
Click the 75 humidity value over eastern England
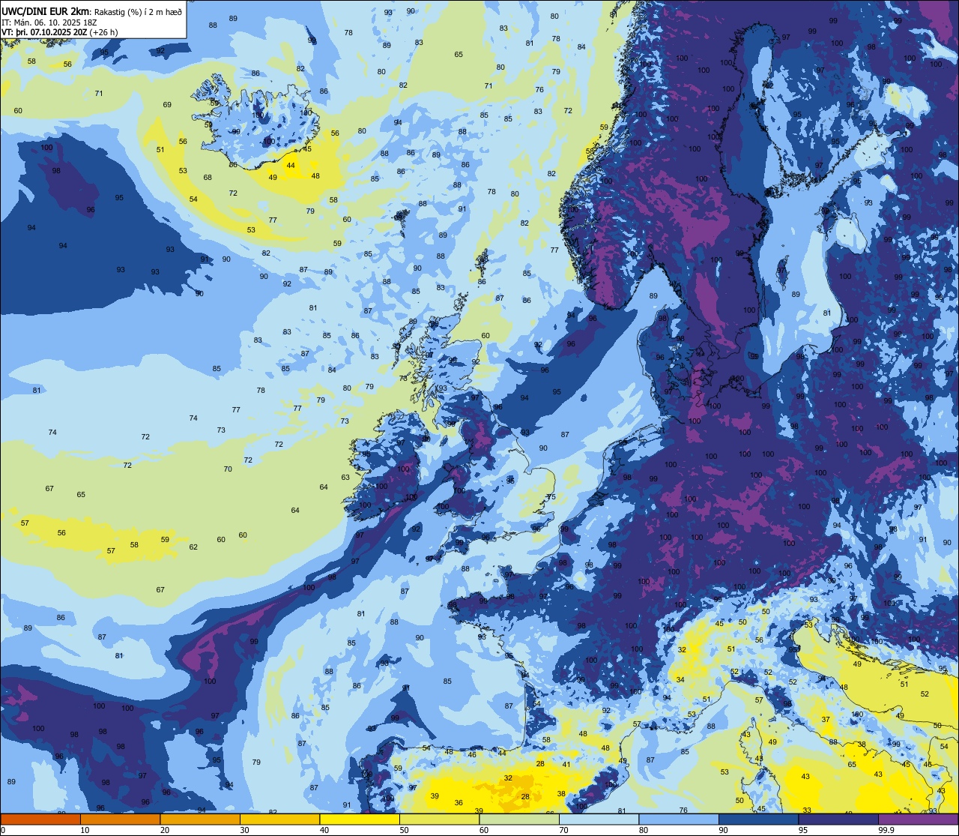point(551,497)
